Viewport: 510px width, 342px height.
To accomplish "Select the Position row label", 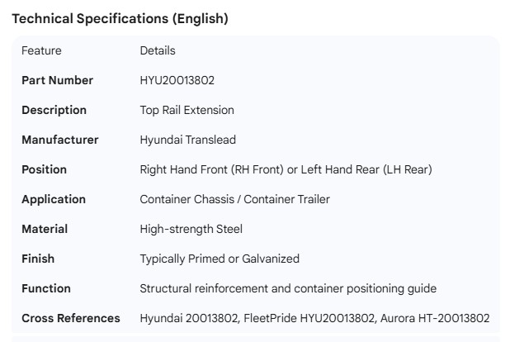I will [x=44, y=169].
